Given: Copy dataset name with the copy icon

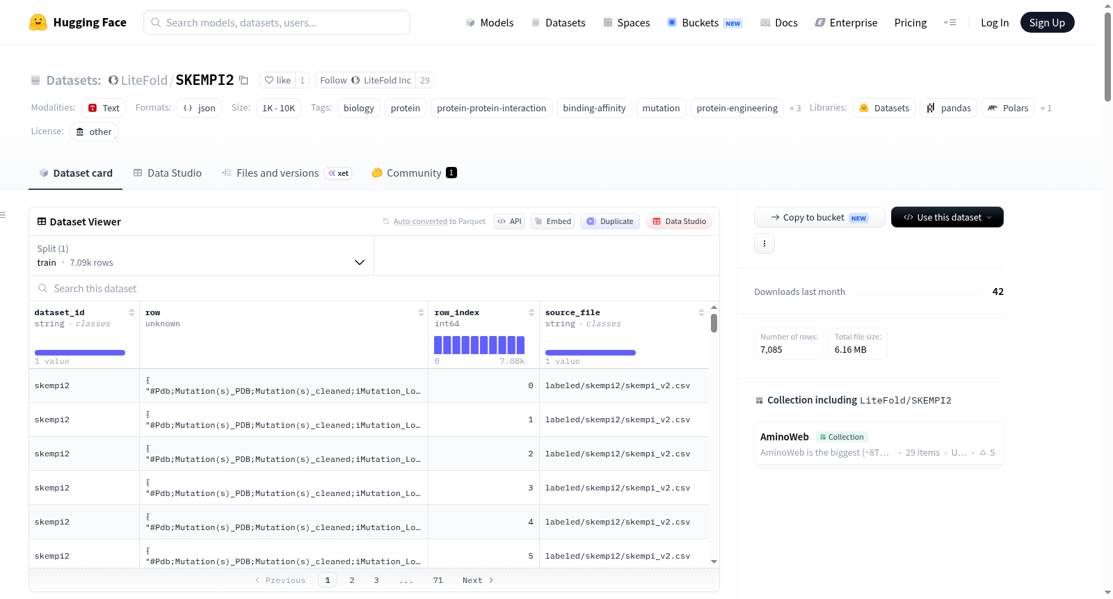Looking at the screenshot, I should coord(243,80).
